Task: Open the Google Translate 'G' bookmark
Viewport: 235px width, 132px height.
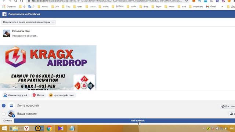Action: pos(31,7)
